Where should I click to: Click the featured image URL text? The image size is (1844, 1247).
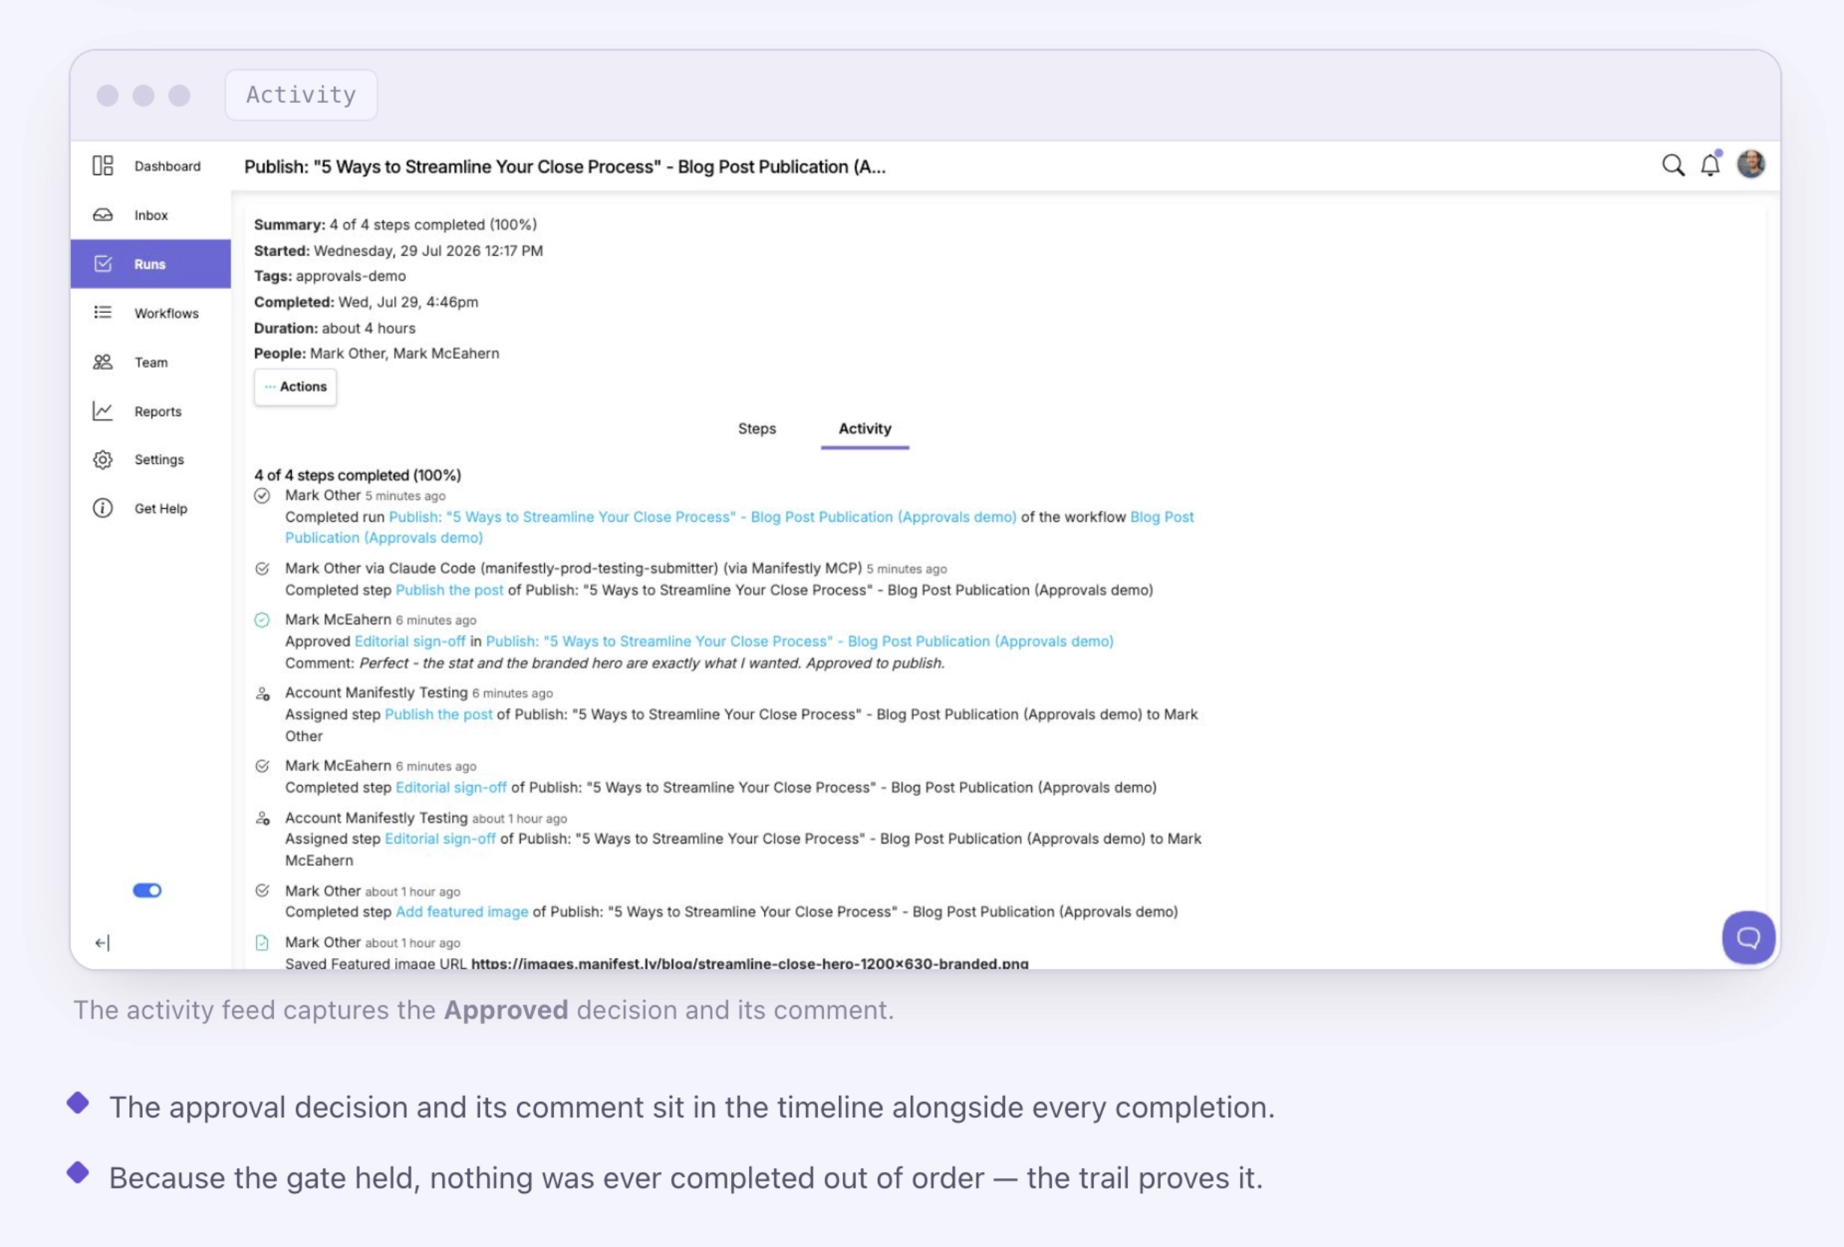tap(749, 963)
